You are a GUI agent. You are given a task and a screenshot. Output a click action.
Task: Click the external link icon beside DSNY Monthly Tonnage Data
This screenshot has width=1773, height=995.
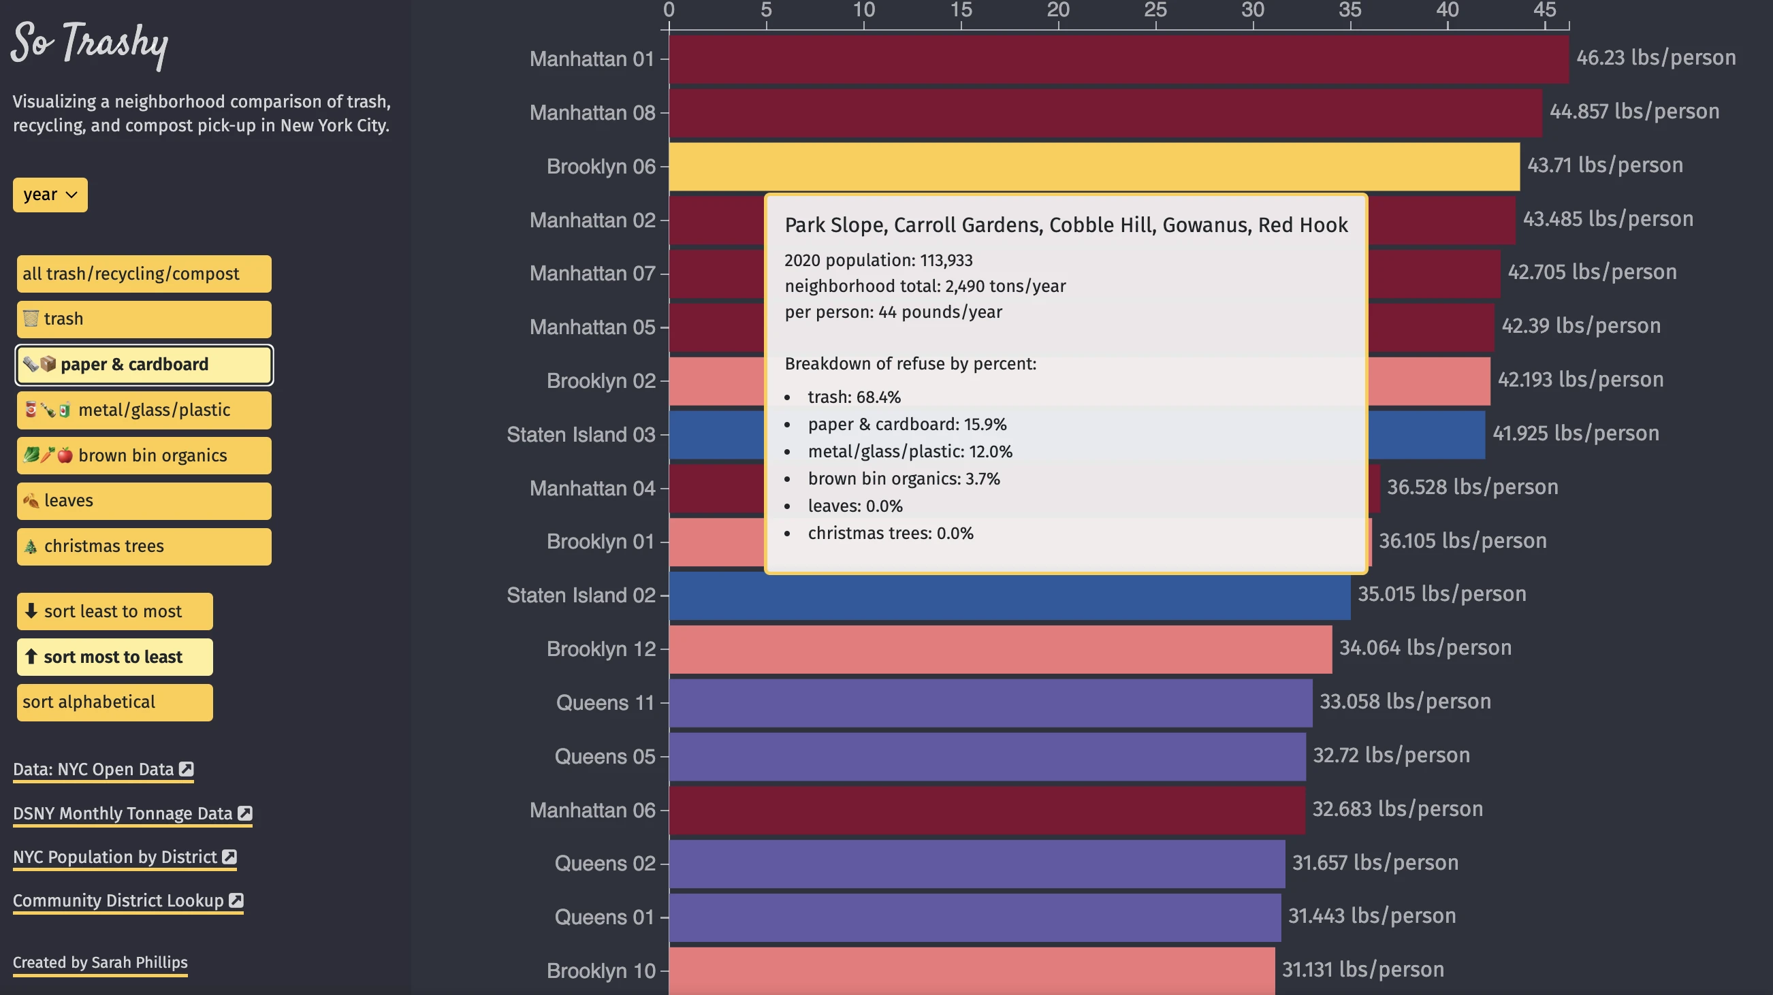(245, 813)
